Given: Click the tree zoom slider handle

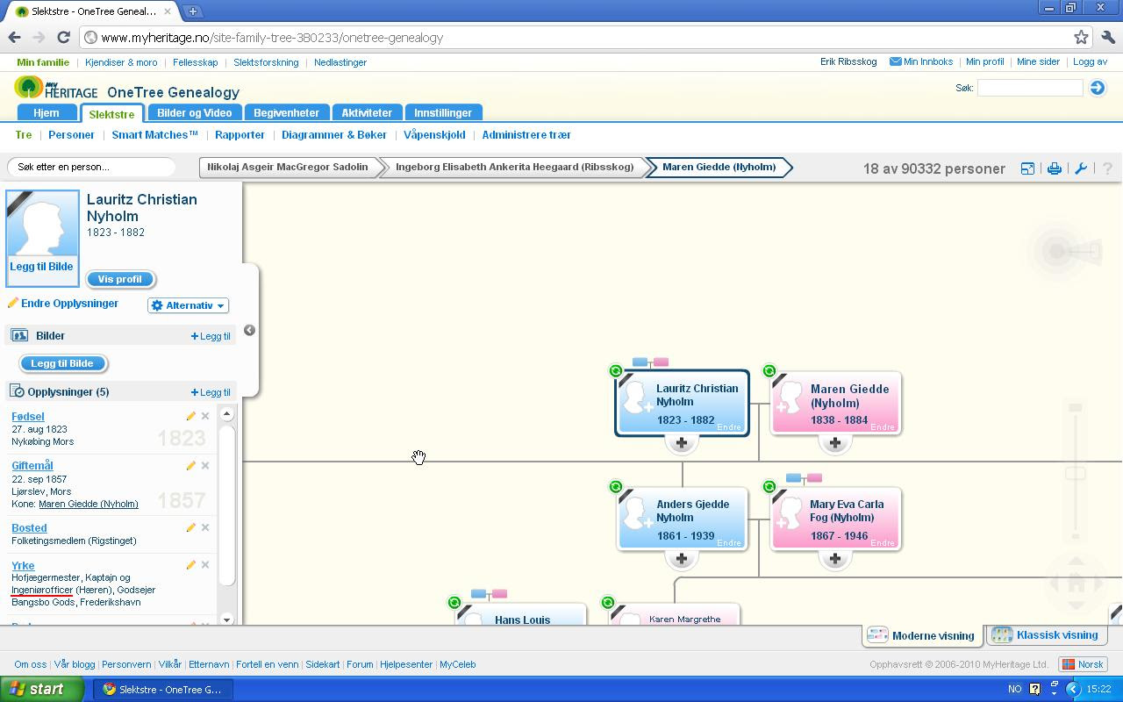Looking at the screenshot, I should click(1076, 474).
